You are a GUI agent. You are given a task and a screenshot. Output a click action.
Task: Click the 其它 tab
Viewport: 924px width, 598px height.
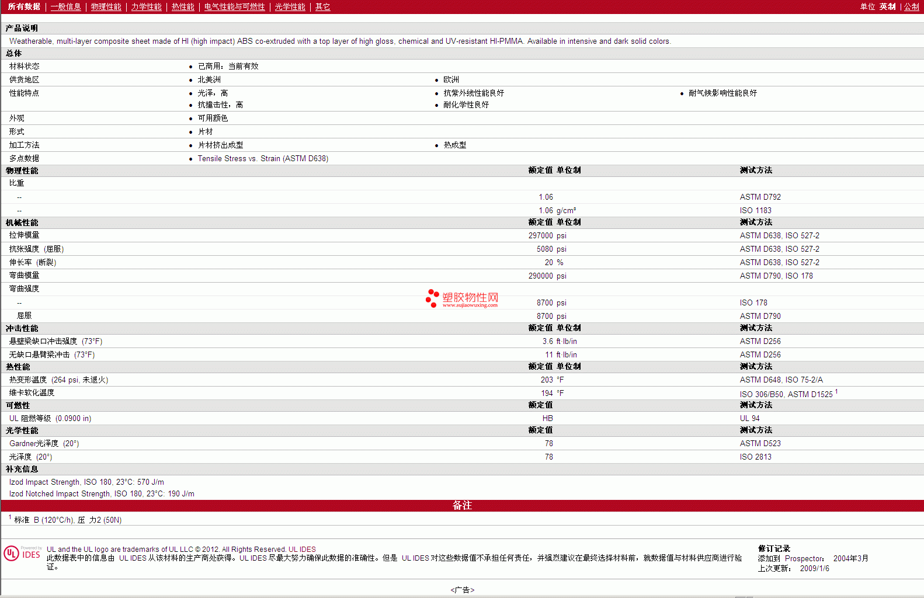322,7
